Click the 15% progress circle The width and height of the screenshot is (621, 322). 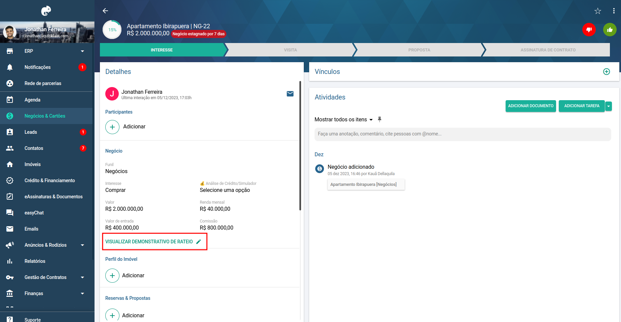(x=112, y=30)
